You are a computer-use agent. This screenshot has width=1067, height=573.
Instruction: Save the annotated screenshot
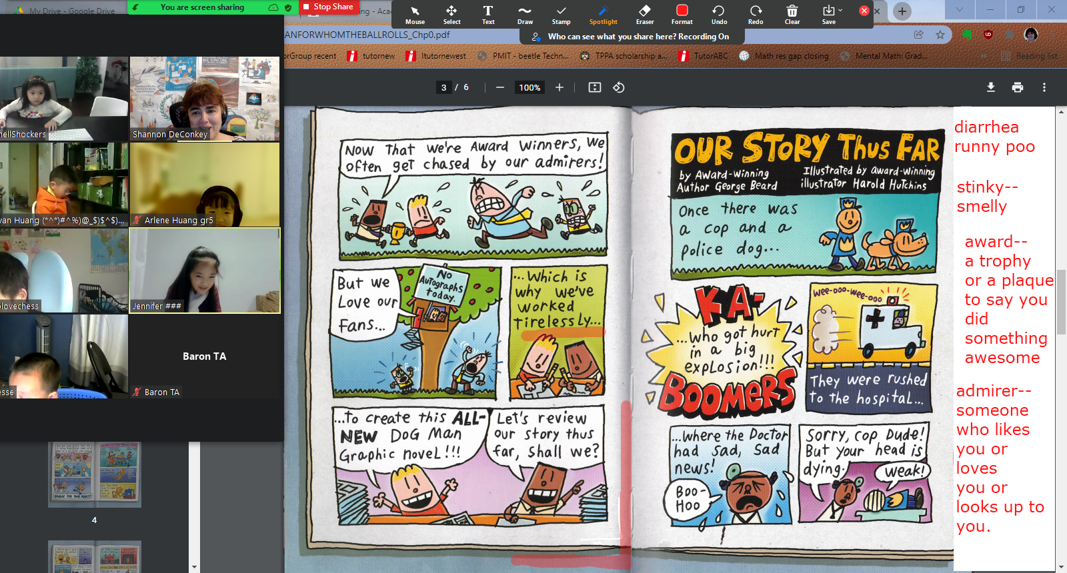[828, 14]
